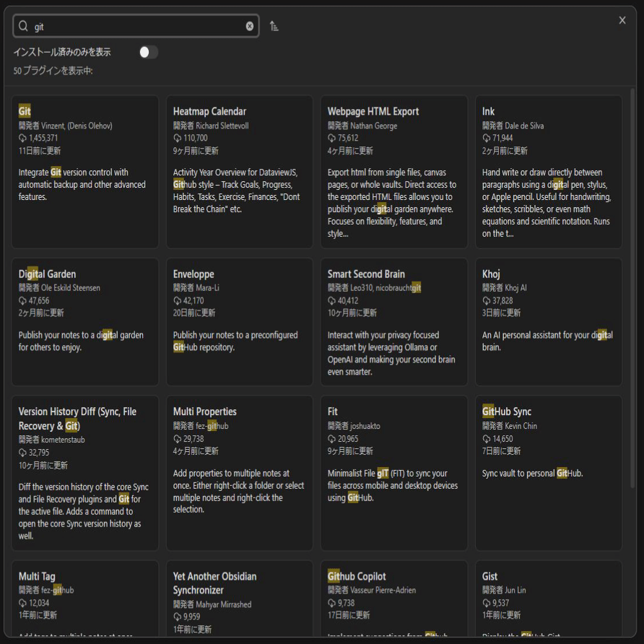The width and height of the screenshot is (644, 644).
Task: Open the Digital Garden plugin
Action: point(85,321)
